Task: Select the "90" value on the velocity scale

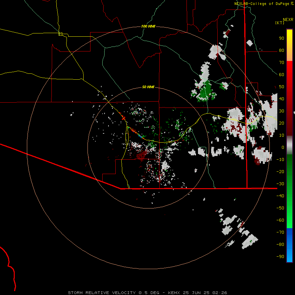Action: point(282,38)
